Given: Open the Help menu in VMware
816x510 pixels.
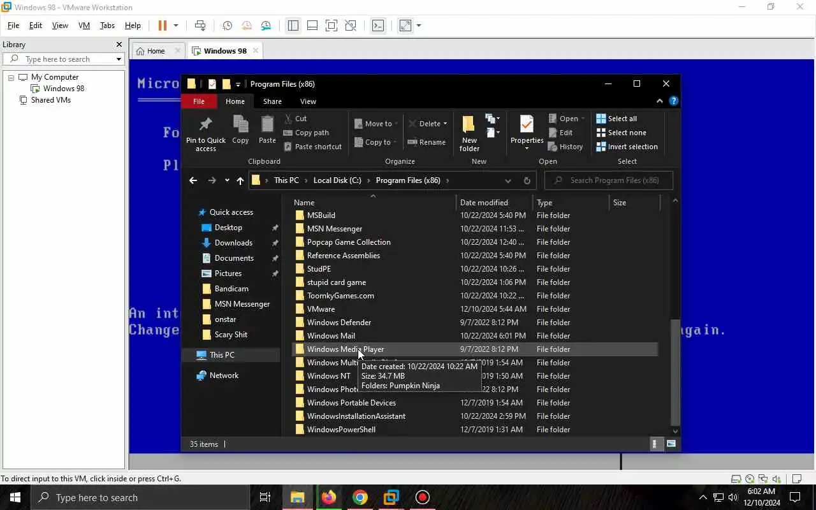Looking at the screenshot, I should pyautogui.click(x=133, y=25).
